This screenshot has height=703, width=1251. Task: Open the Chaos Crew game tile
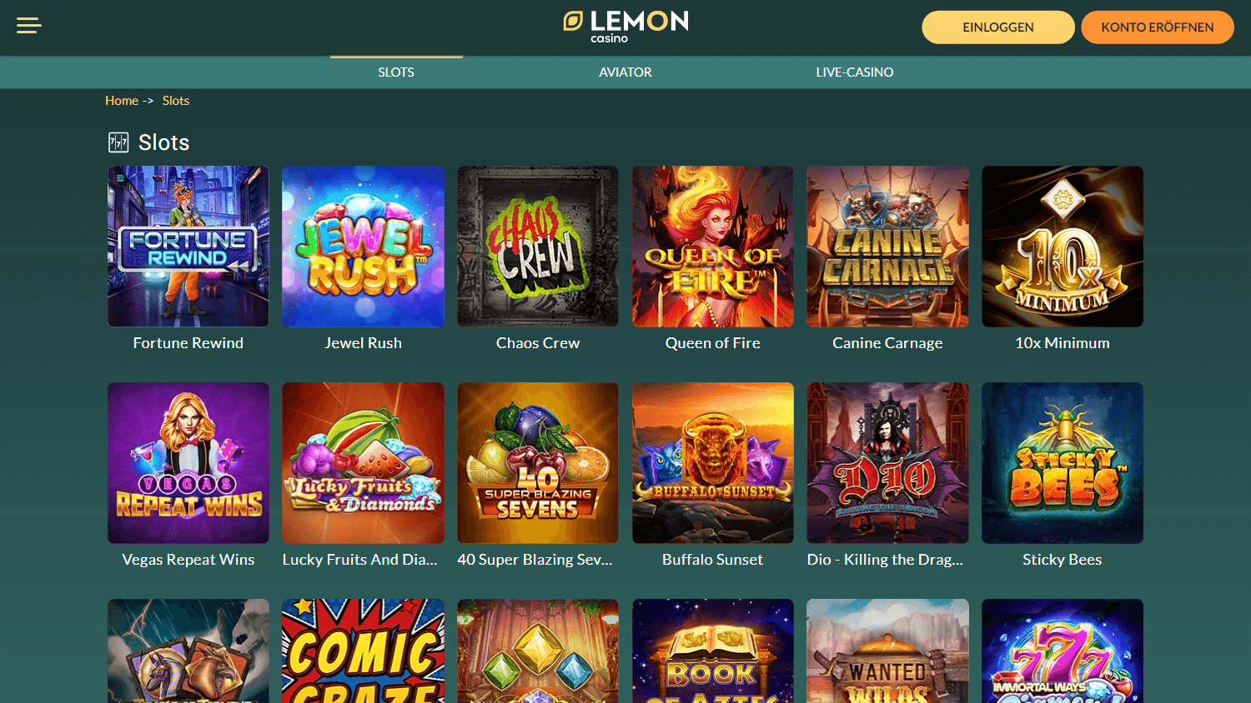(x=538, y=247)
